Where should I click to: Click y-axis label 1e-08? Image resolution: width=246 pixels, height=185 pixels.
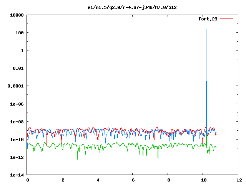point(17,122)
